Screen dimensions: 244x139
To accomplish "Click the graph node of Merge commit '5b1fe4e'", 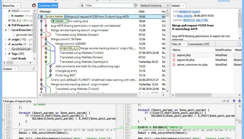I will [x=46, y=39].
